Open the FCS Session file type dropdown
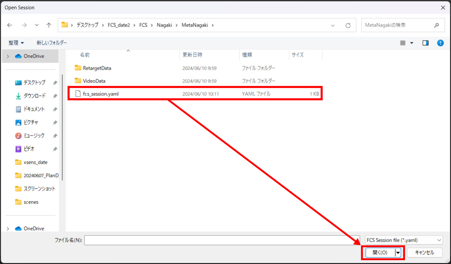The height and width of the screenshot is (264, 451). pyautogui.click(x=404, y=240)
